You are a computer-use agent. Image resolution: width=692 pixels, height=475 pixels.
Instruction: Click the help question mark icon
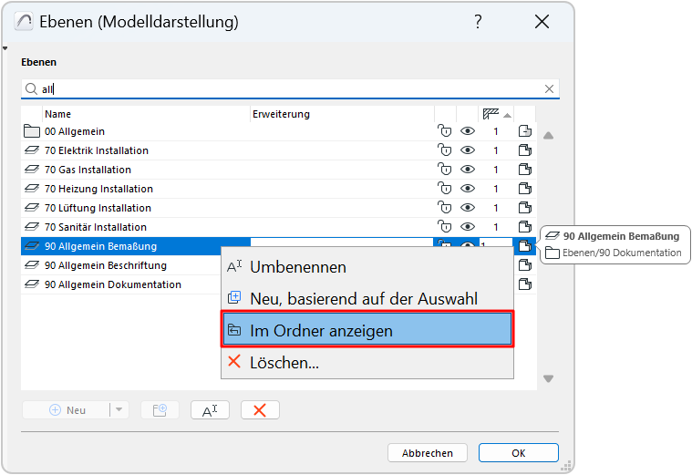coord(479,22)
